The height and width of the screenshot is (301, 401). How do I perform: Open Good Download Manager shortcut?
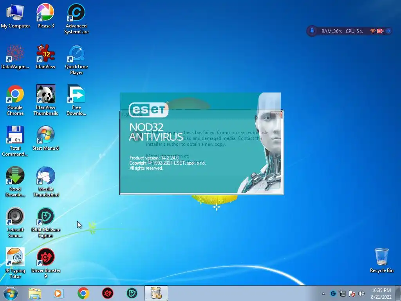tap(15, 182)
